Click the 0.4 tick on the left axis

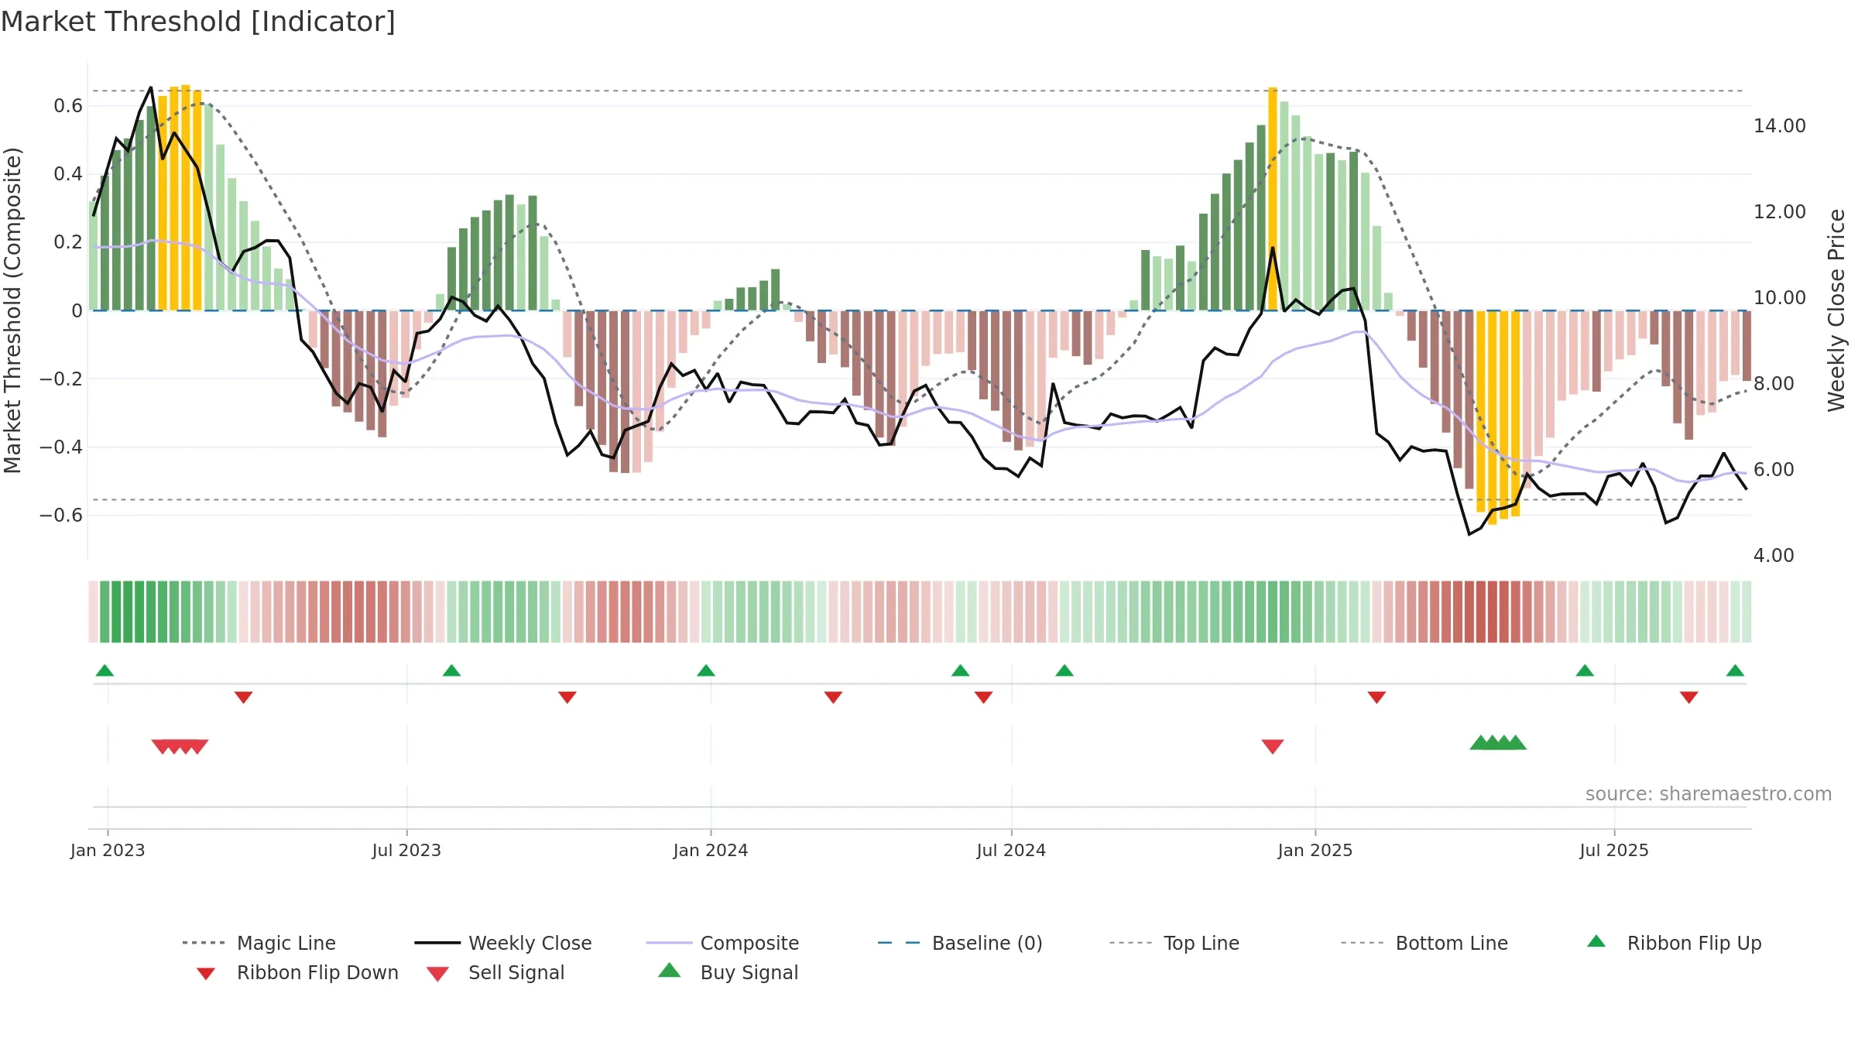(x=68, y=174)
